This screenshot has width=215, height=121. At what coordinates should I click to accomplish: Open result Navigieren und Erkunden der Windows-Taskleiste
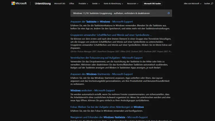point(109,117)
